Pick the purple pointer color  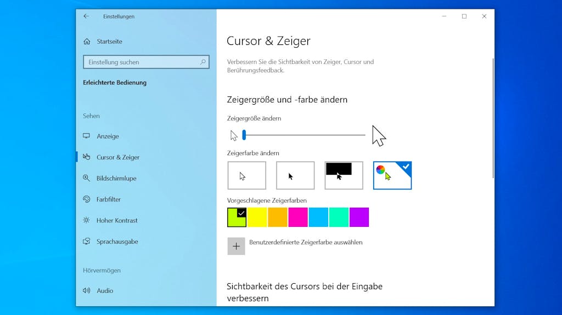pyautogui.click(x=359, y=217)
